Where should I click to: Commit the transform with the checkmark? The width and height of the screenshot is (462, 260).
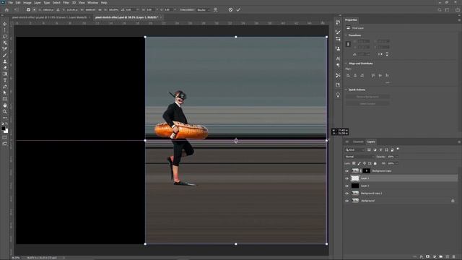click(x=238, y=9)
